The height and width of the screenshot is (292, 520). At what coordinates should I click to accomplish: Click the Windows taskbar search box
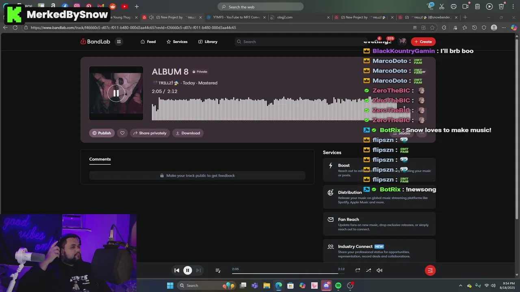(x=206, y=286)
